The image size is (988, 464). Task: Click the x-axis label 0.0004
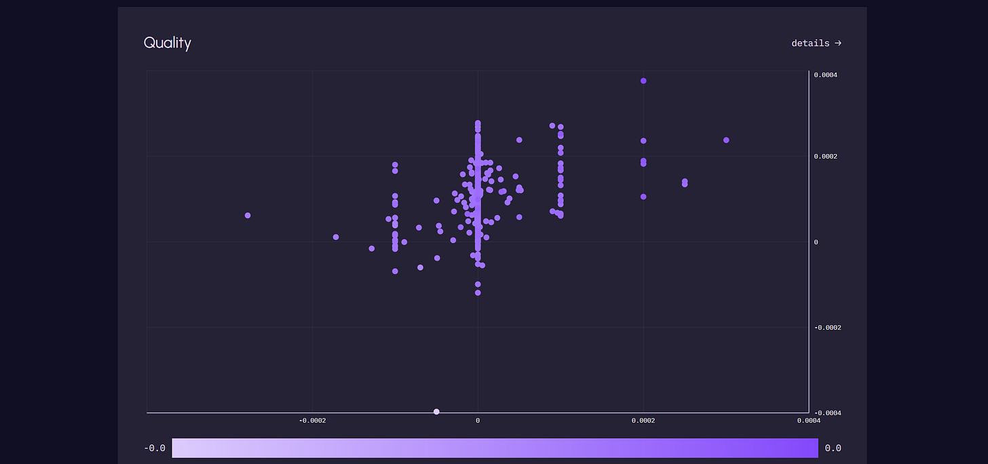pos(809,421)
